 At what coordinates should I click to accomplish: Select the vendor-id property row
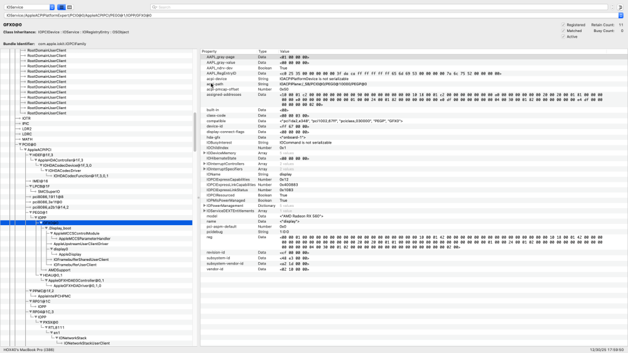click(414, 270)
